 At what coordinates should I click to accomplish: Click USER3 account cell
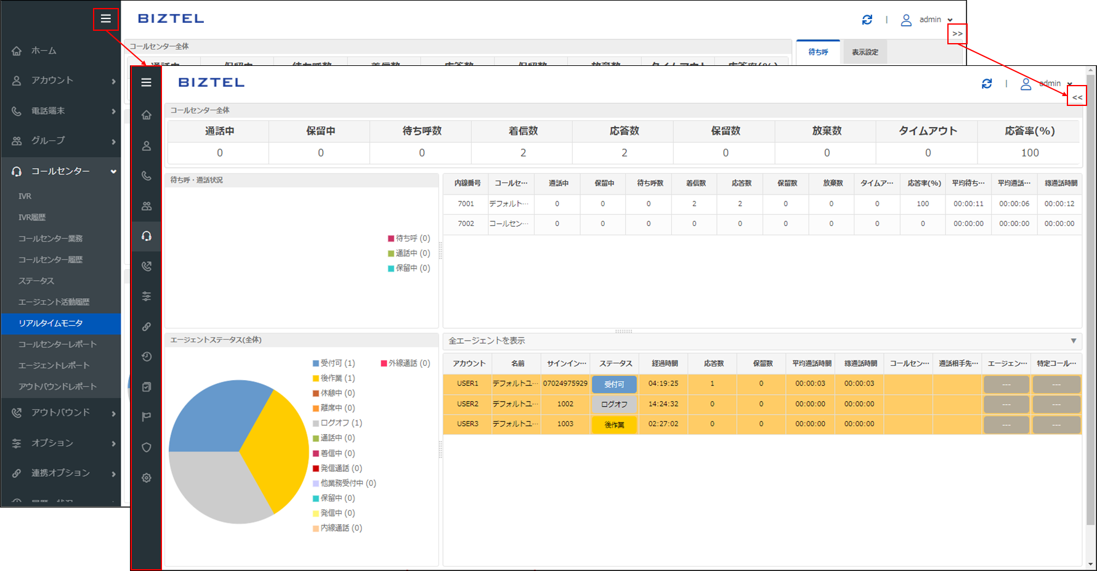point(468,424)
